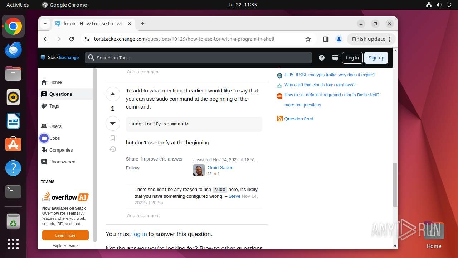
Task: Click Improve this answer
Action: tap(162, 159)
